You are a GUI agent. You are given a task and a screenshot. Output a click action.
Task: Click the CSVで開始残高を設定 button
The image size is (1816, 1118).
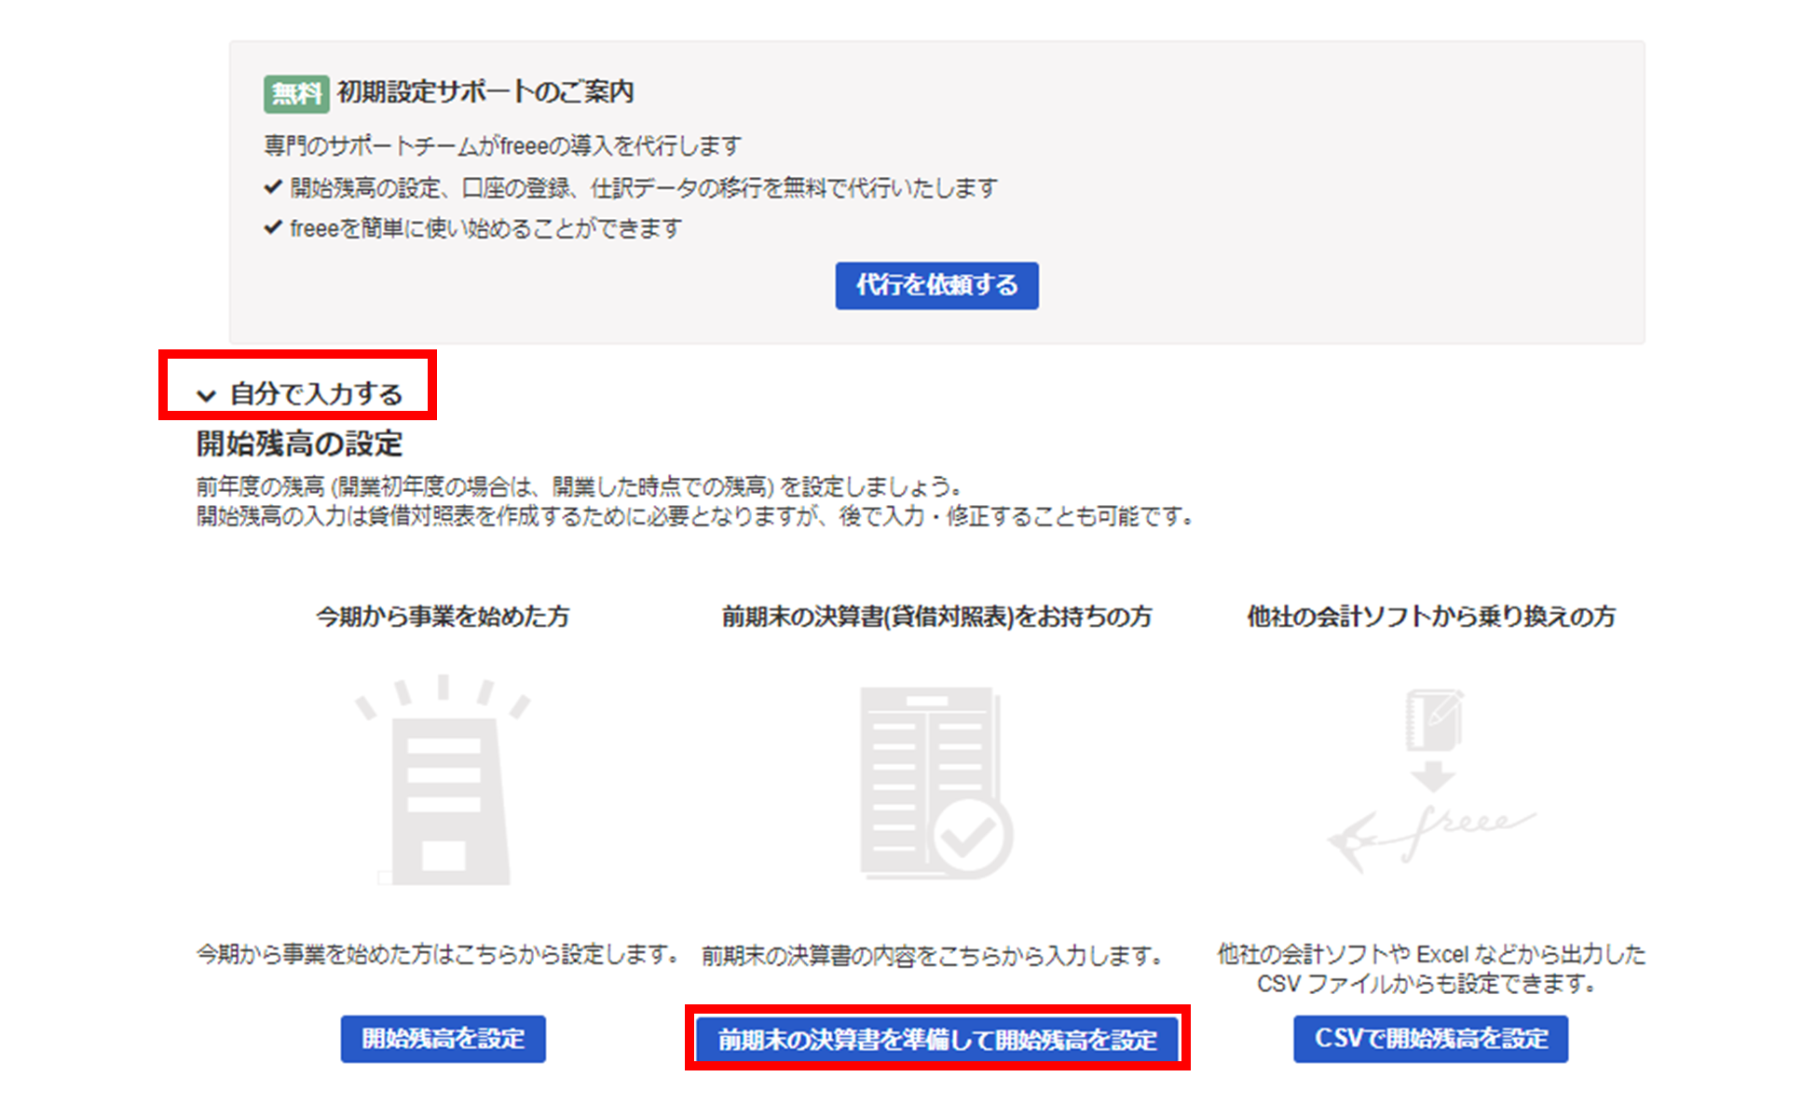coord(1430,1039)
